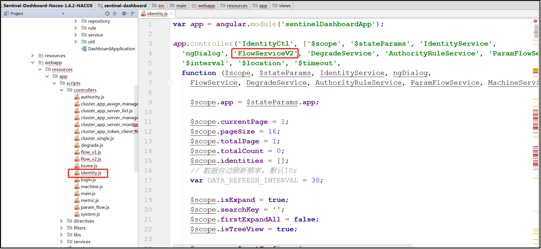This screenshot has width=541, height=249.
Task: Collapse the controllers folder
Action: point(61,90)
